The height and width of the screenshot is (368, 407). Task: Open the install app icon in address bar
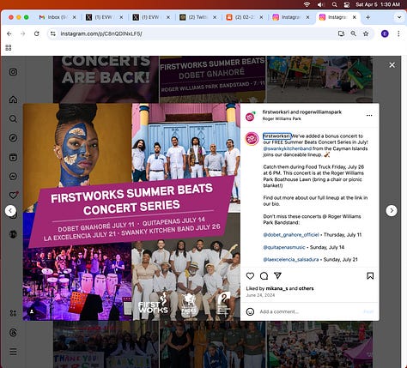click(x=341, y=33)
